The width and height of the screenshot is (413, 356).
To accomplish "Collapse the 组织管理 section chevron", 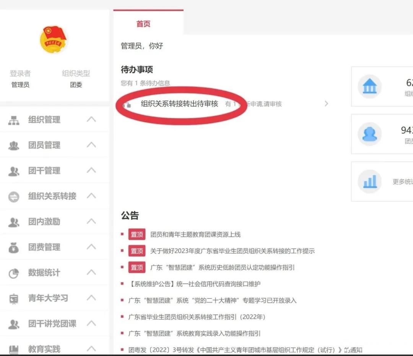I will [91, 120].
